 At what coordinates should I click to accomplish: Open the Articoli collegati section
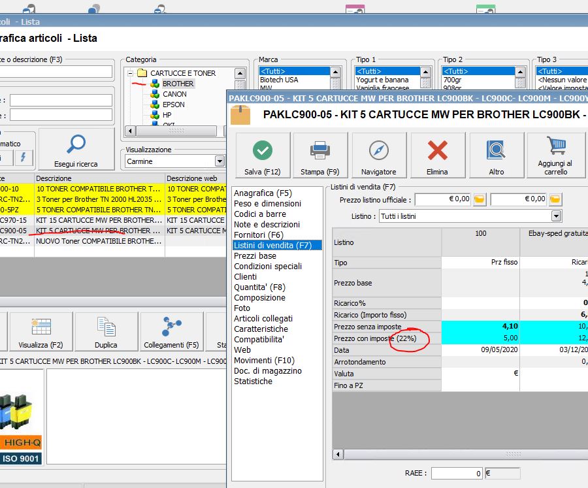[263, 319]
